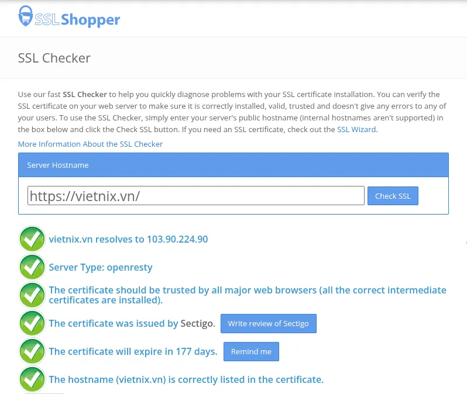Click the Server Hostname panel header

click(x=233, y=165)
